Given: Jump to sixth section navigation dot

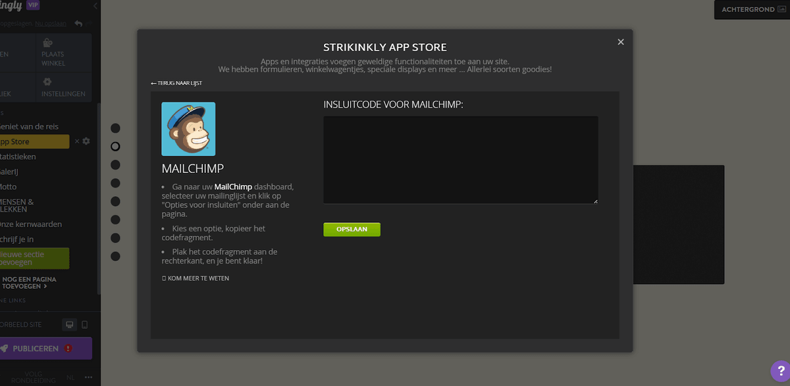Looking at the screenshot, I should tap(115, 220).
